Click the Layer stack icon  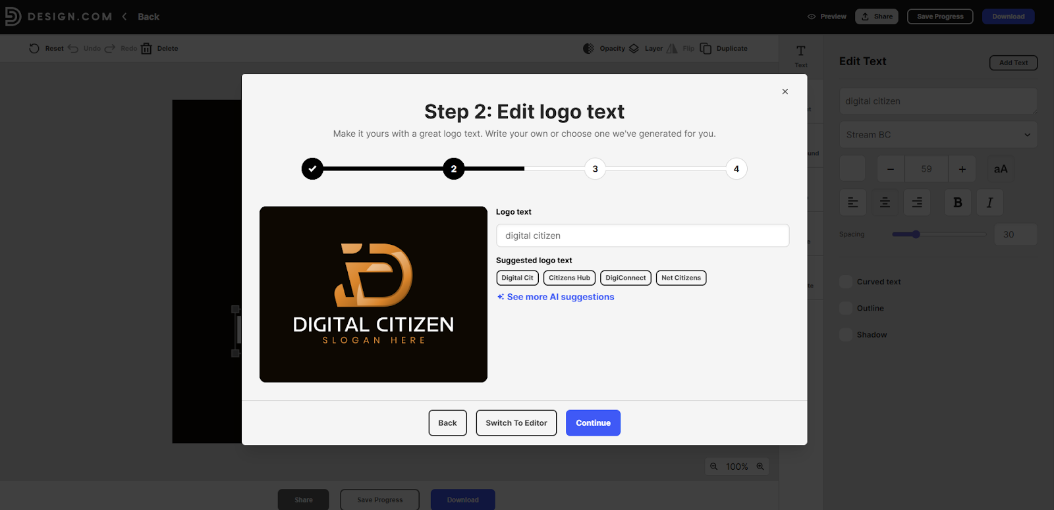pos(634,49)
